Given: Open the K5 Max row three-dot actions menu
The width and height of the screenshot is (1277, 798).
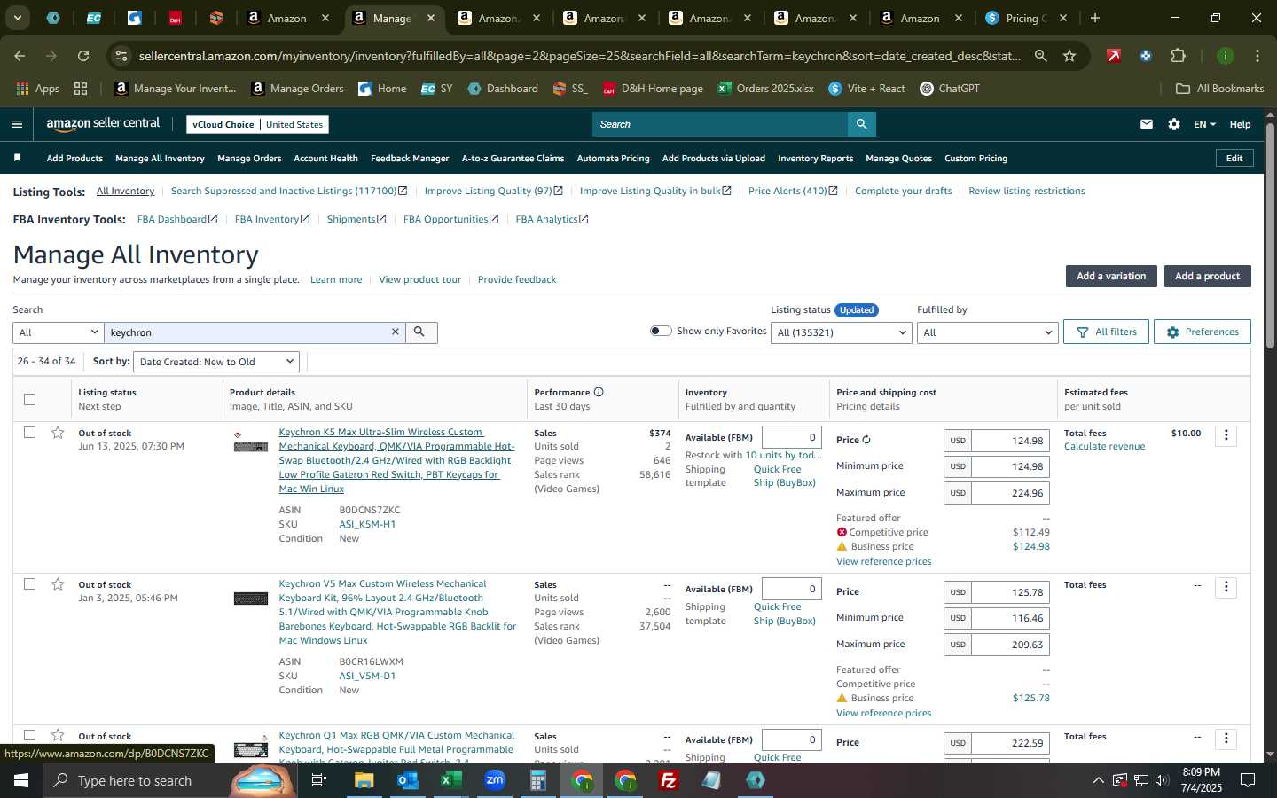Looking at the screenshot, I should 1226,435.
